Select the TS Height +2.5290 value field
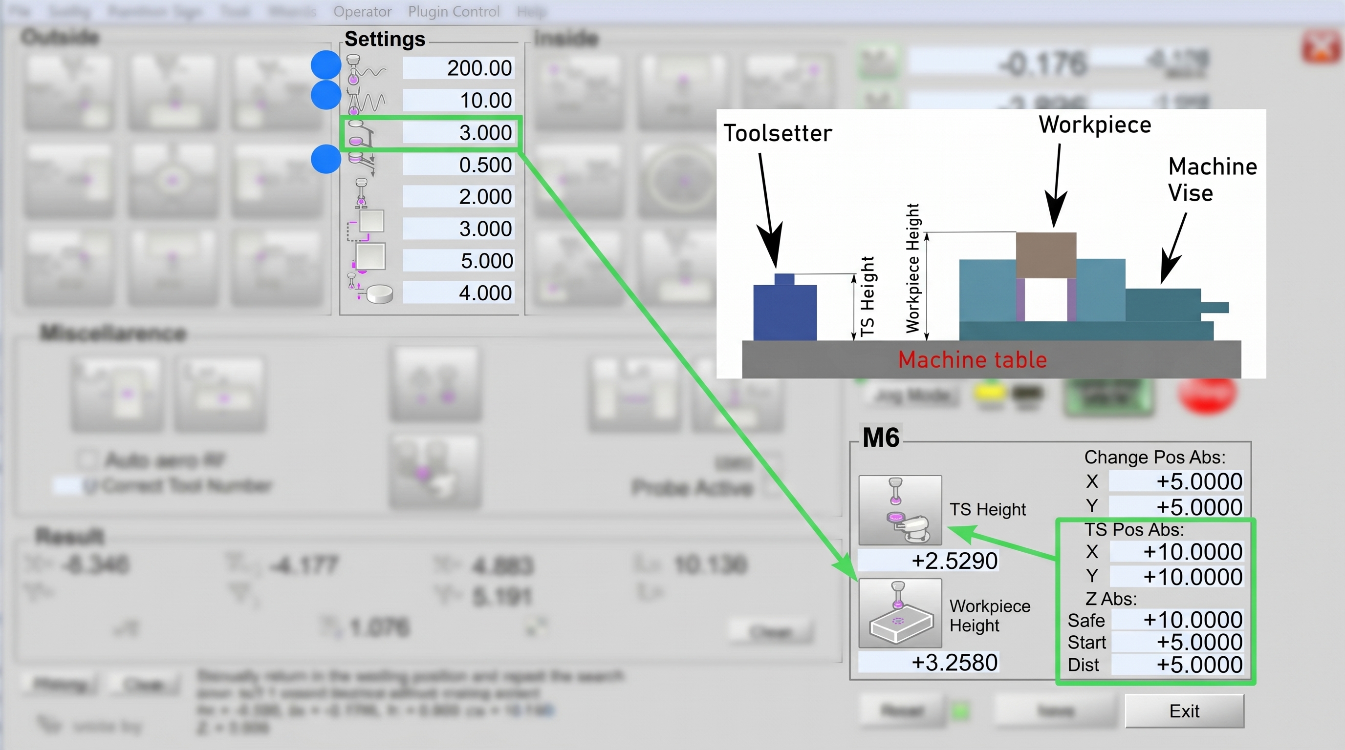Image resolution: width=1345 pixels, height=750 pixels. tap(928, 561)
